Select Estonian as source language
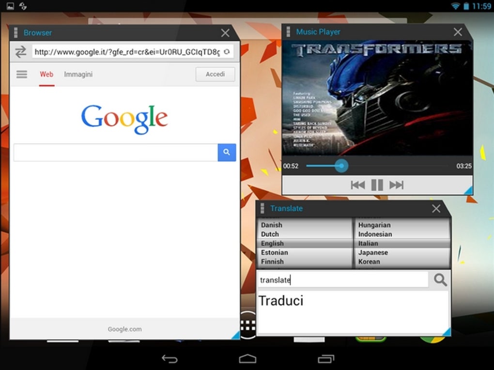 pos(275,252)
